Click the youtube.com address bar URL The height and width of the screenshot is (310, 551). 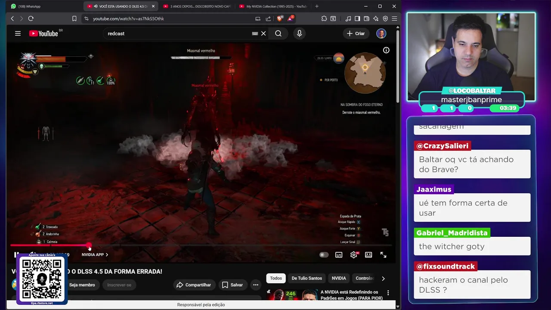(x=128, y=19)
